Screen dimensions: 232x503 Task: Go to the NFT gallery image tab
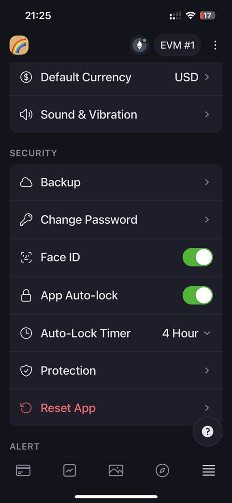click(116, 471)
